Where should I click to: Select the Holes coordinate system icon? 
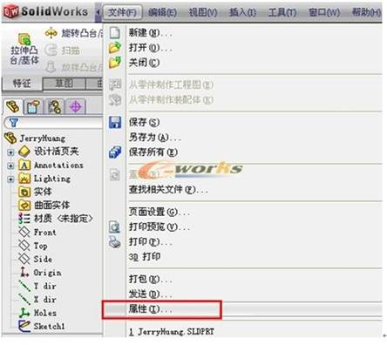[x=24, y=313]
